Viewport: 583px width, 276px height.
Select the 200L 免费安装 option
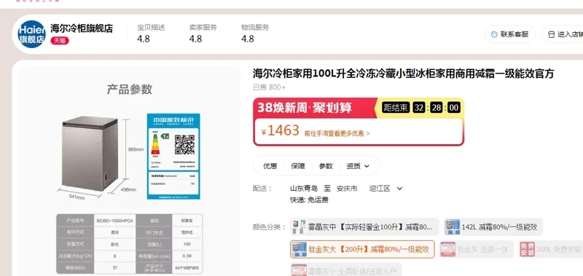(551, 249)
